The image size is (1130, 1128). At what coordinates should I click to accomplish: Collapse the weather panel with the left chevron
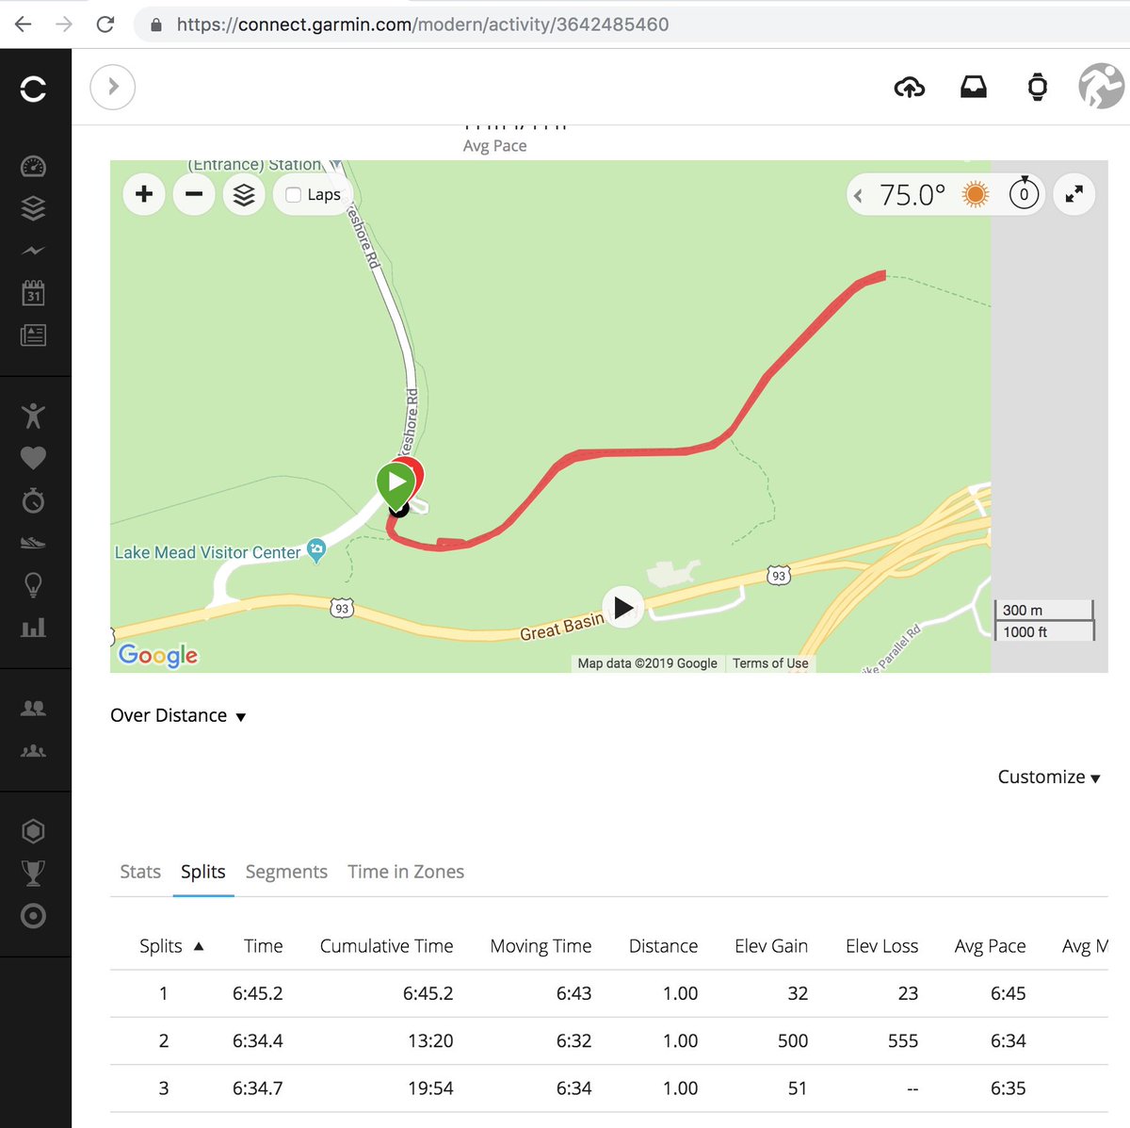858,194
